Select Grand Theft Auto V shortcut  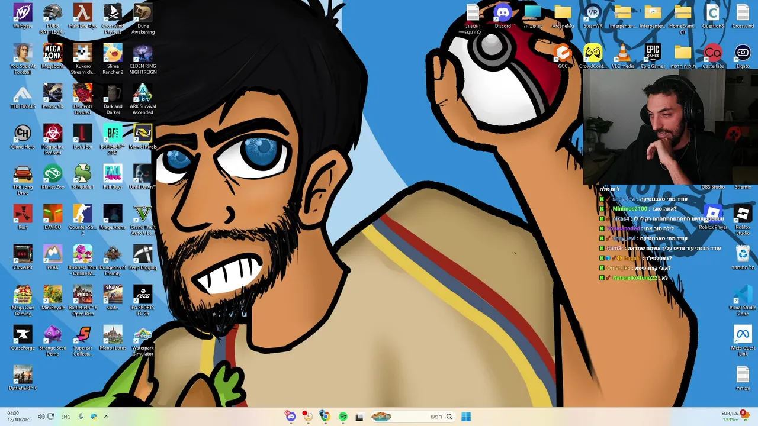tap(143, 220)
